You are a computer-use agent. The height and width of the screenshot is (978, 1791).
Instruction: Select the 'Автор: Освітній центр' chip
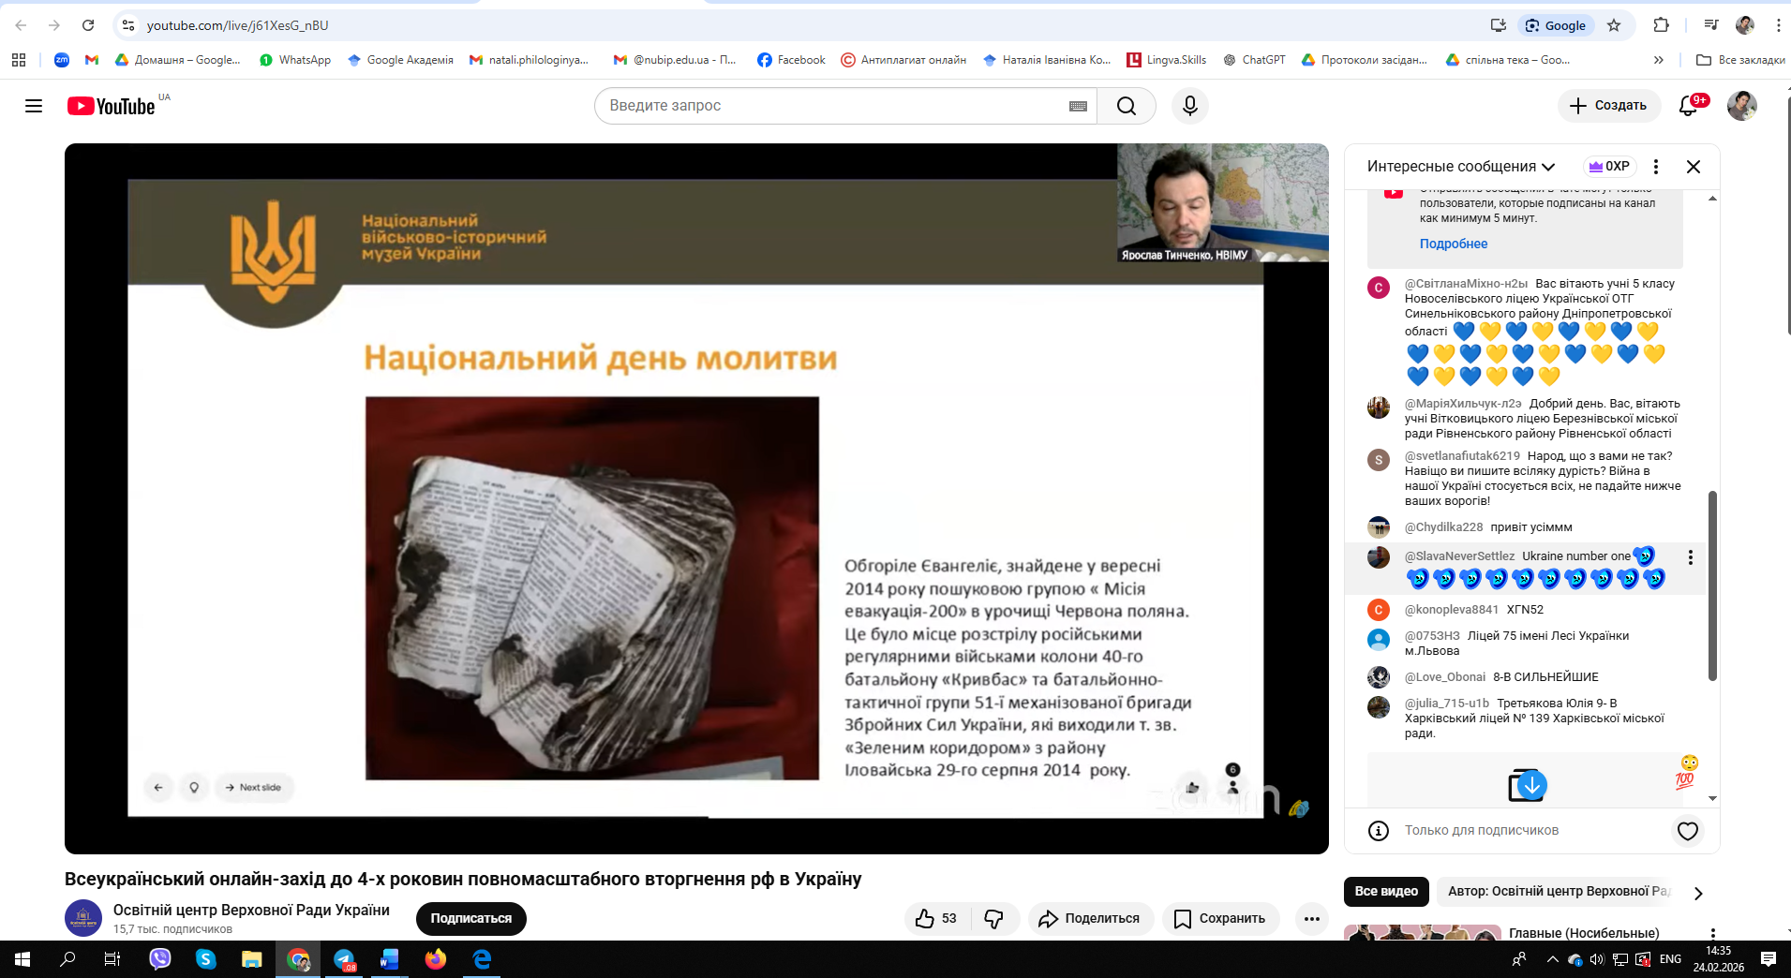click(1558, 892)
